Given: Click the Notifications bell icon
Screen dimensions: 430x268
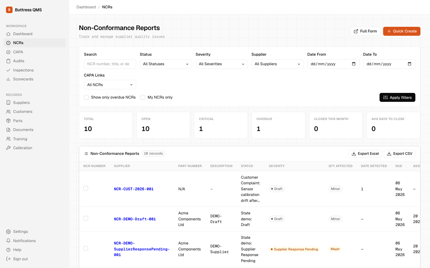Looking at the screenshot, I should pyautogui.click(x=8, y=241).
